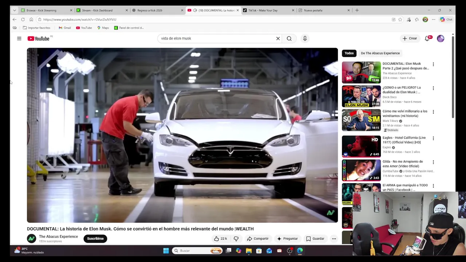Screen dimensions: 466x262
Task: Like the video with the thumbs-up button
Action: (220, 239)
